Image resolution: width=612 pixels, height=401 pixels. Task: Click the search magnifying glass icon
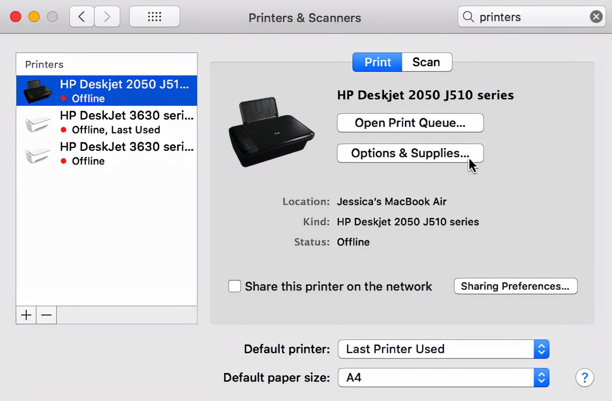[468, 17]
